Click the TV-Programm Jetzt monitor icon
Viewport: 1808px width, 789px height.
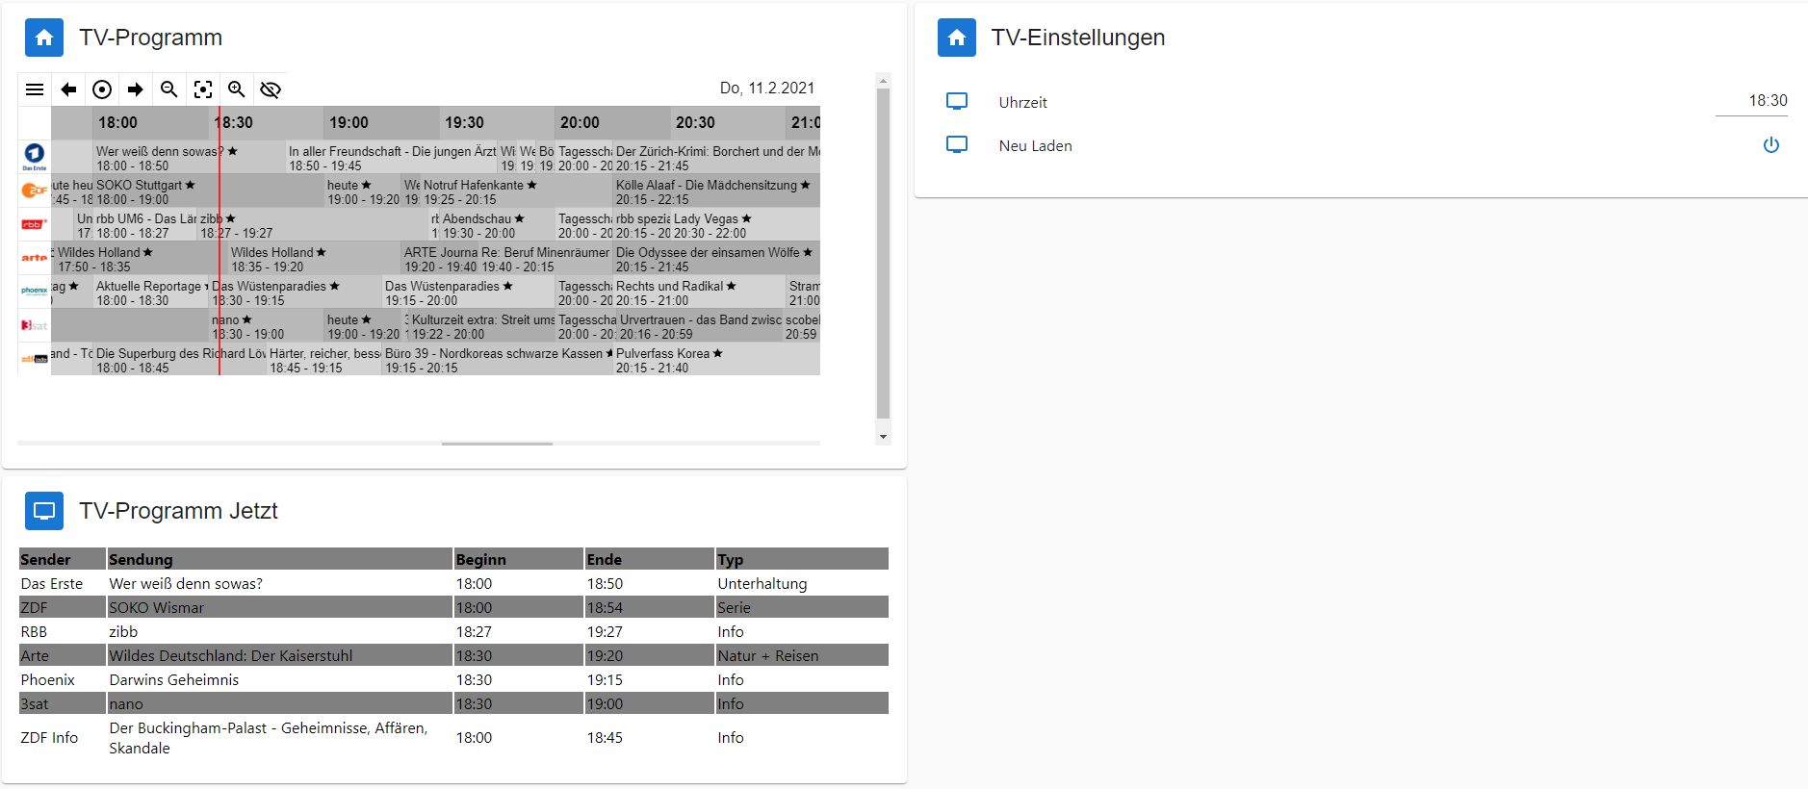[44, 511]
